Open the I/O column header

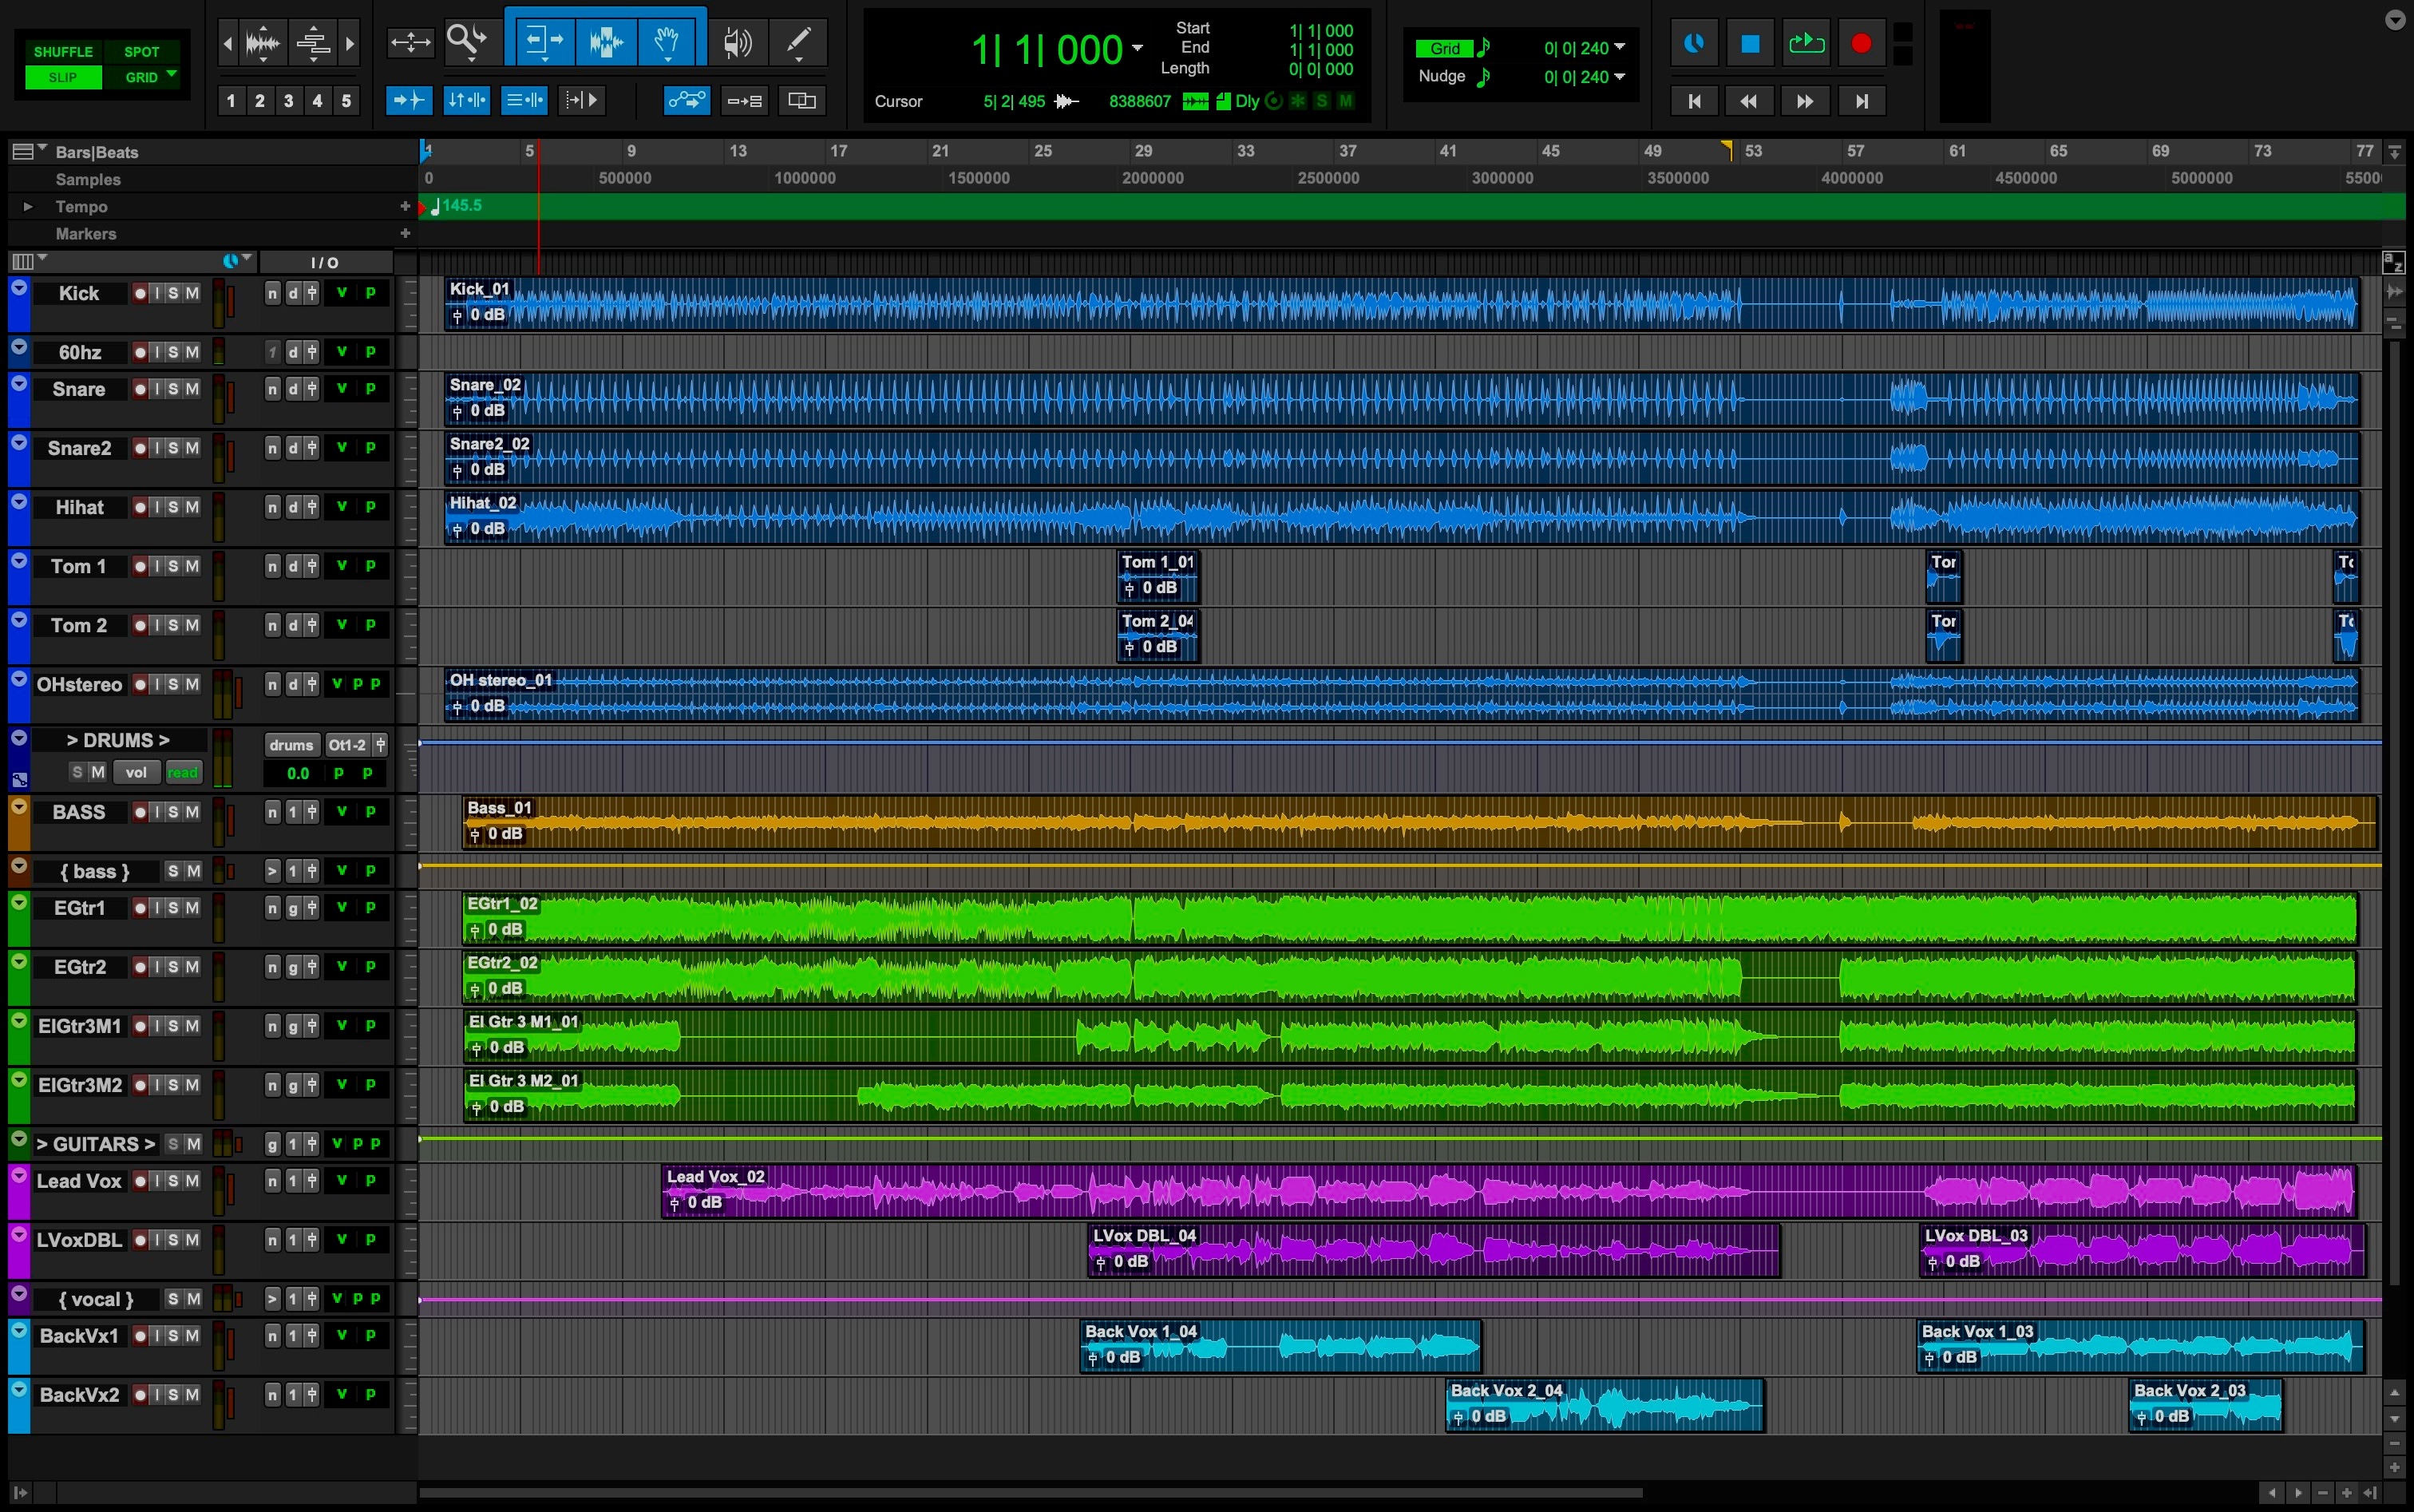coord(324,262)
